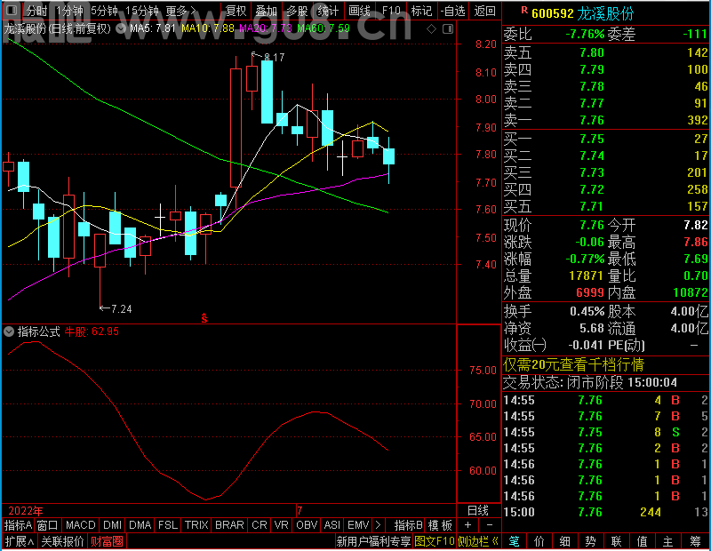Viewport: 711px width, 551px height.
Task: Click the stock name 龙溪股份 in quote panel
Action: pos(605,13)
